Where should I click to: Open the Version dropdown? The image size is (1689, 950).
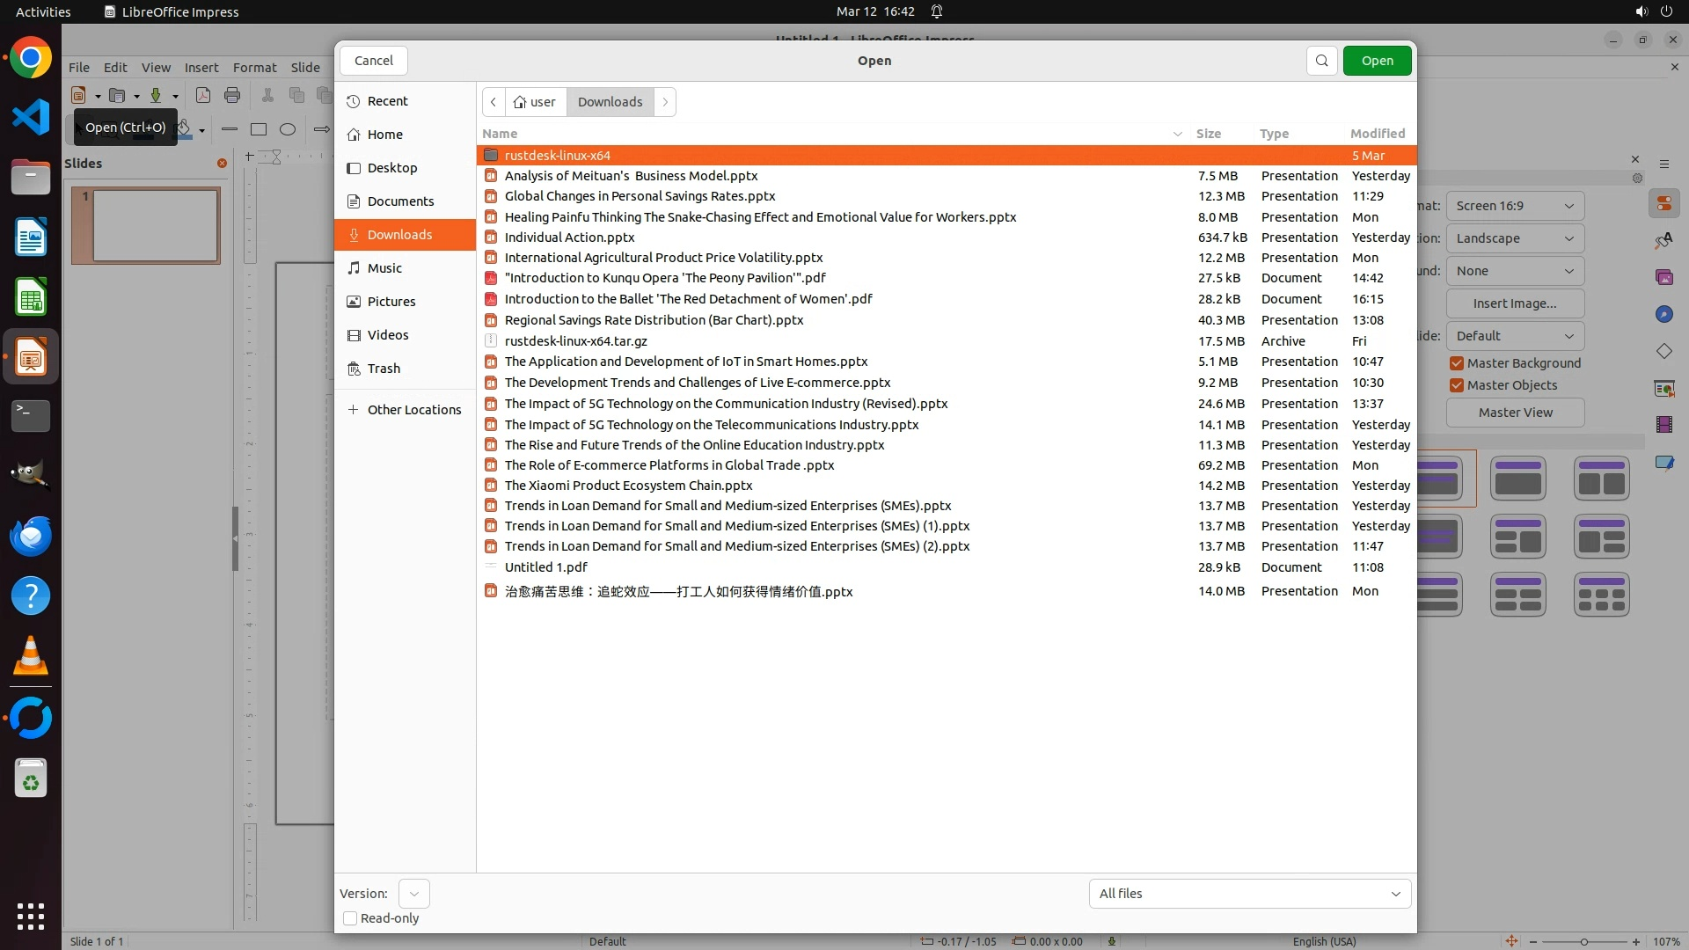[413, 894]
